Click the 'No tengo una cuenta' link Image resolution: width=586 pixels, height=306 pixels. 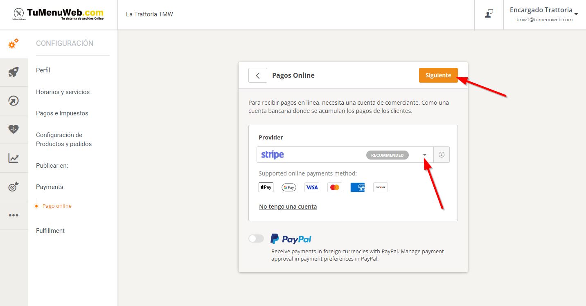[x=288, y=207]
